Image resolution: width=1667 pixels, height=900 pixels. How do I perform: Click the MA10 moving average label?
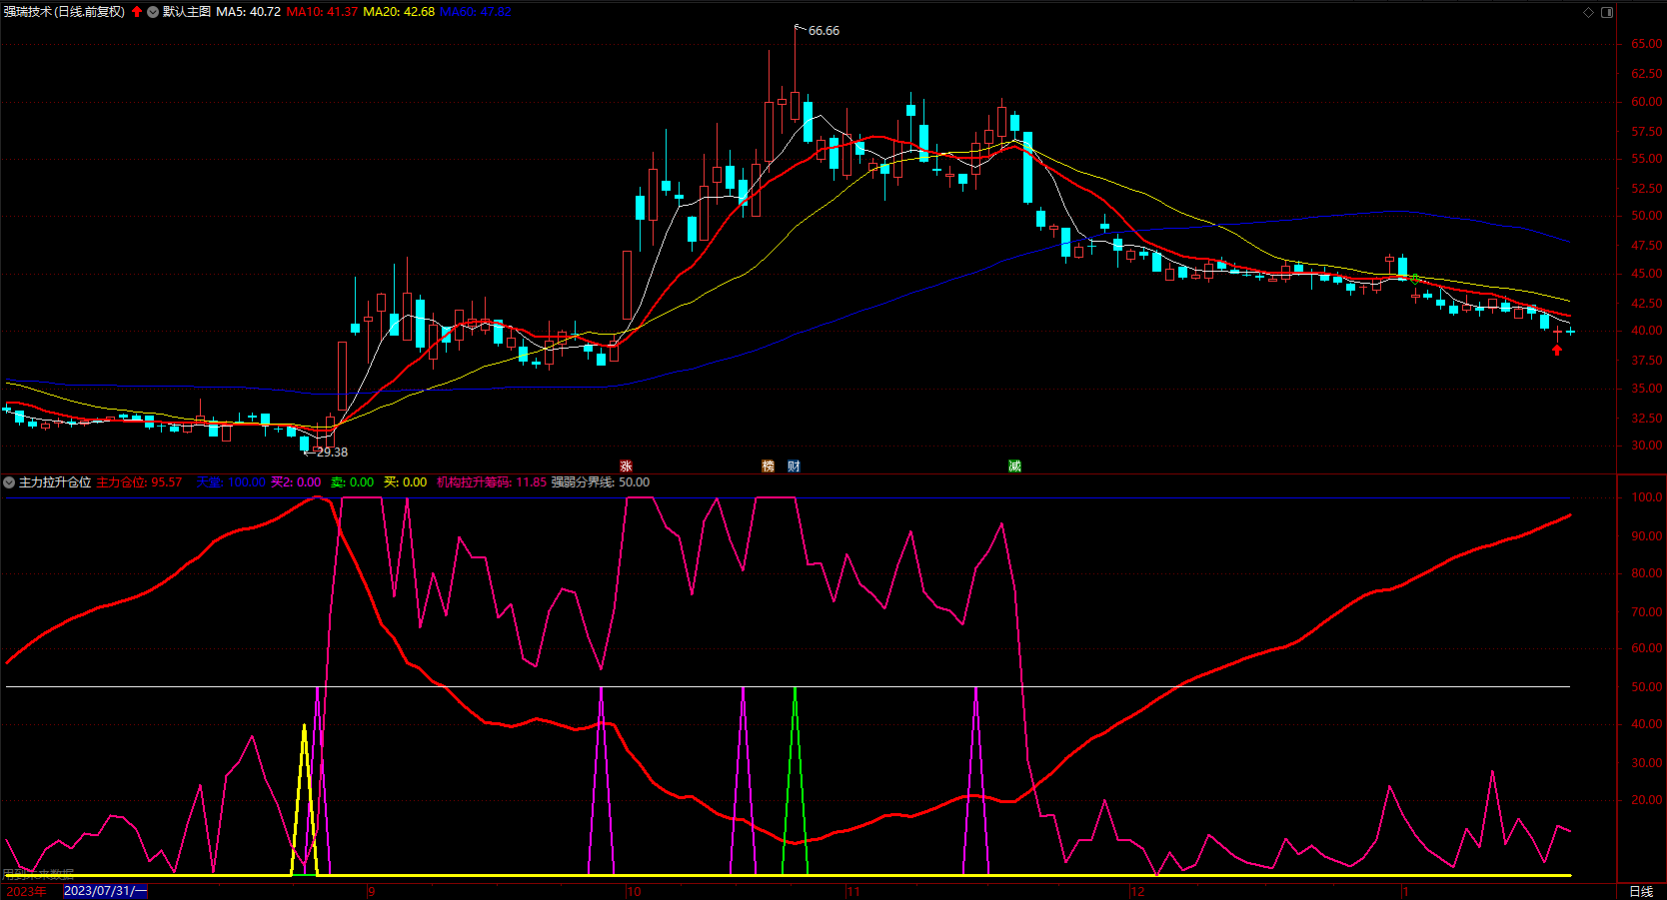pos(322,12)
